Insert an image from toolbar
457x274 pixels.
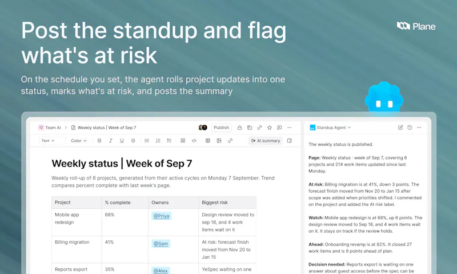click(x=219, y=141)
